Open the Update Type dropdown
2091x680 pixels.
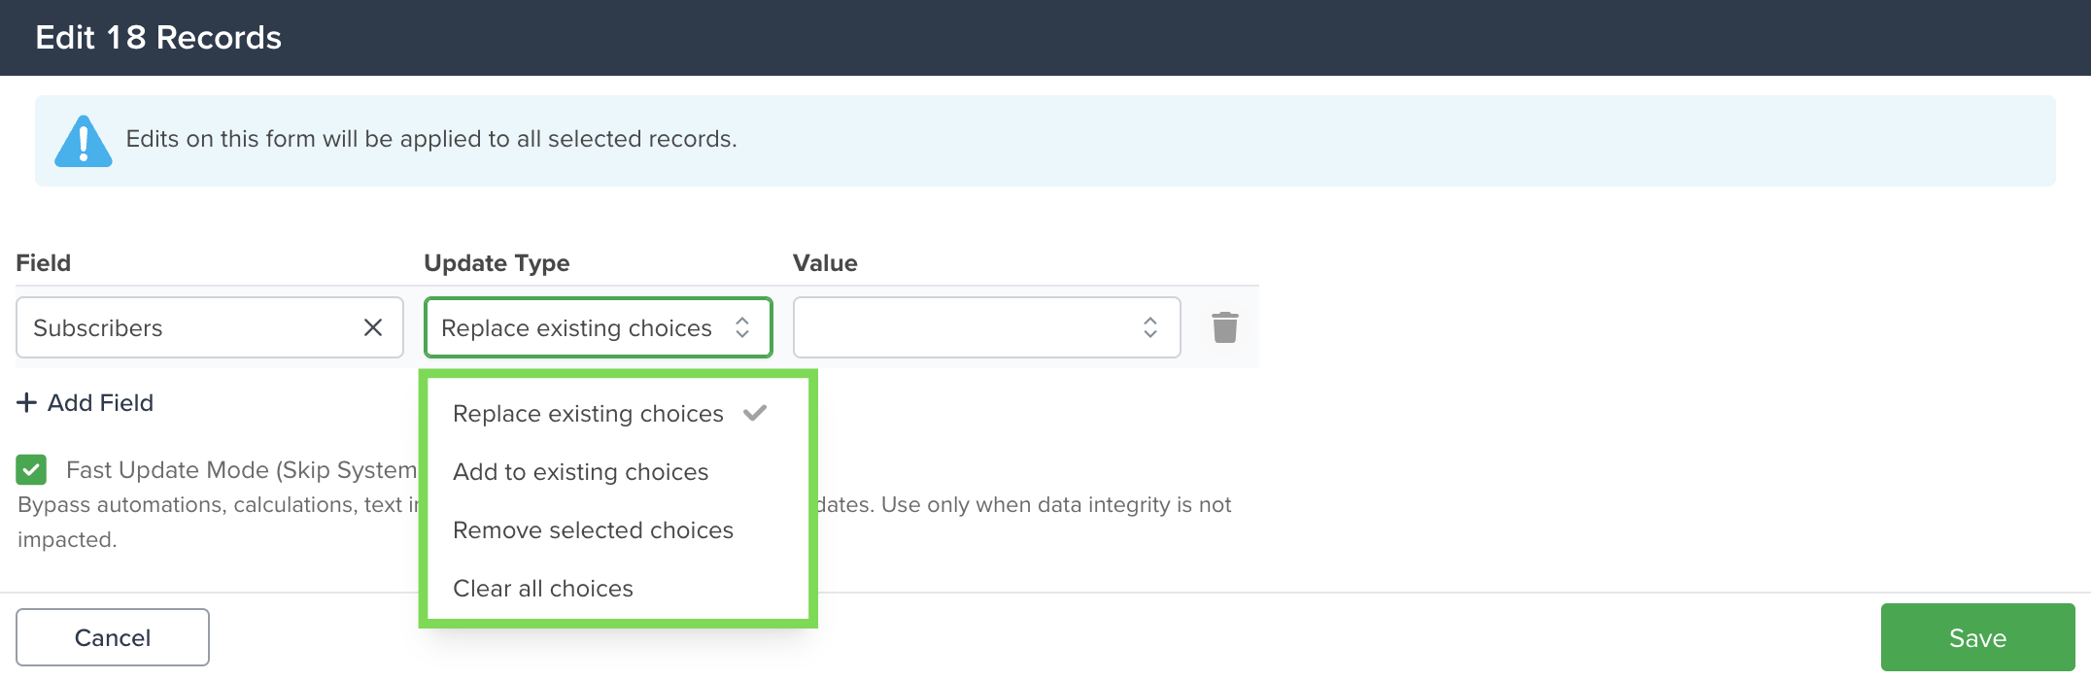pos(599,327)
